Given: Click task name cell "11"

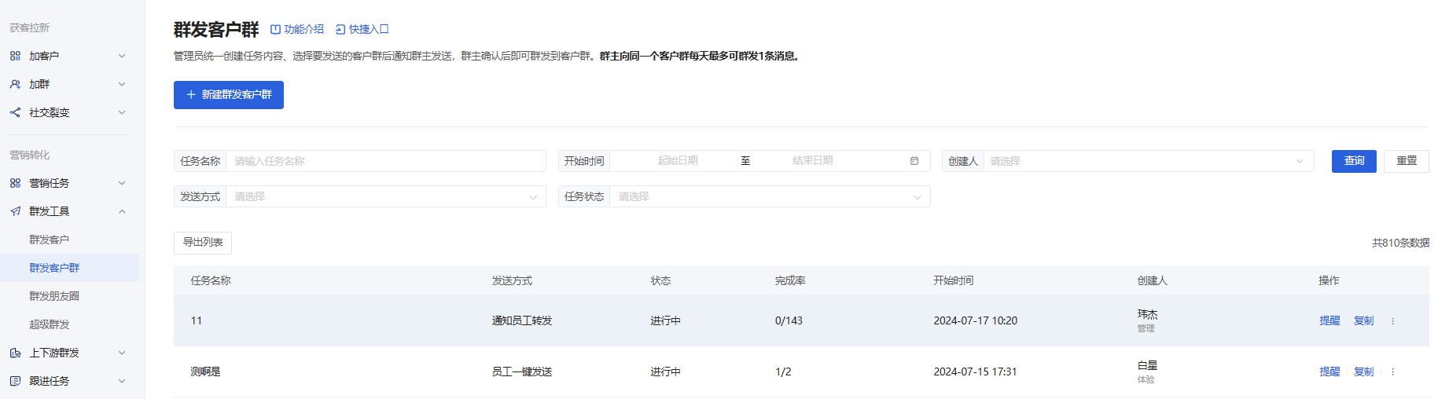Looking at the screenshot, I should pos(197,320).
